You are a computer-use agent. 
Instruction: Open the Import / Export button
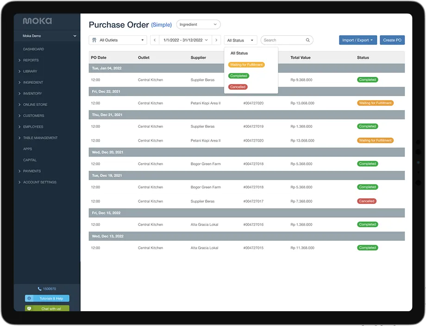click(358, 40)
